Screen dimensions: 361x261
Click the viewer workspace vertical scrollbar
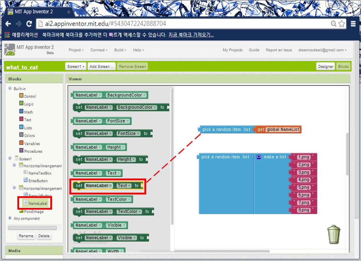click(x=347, y=154)
